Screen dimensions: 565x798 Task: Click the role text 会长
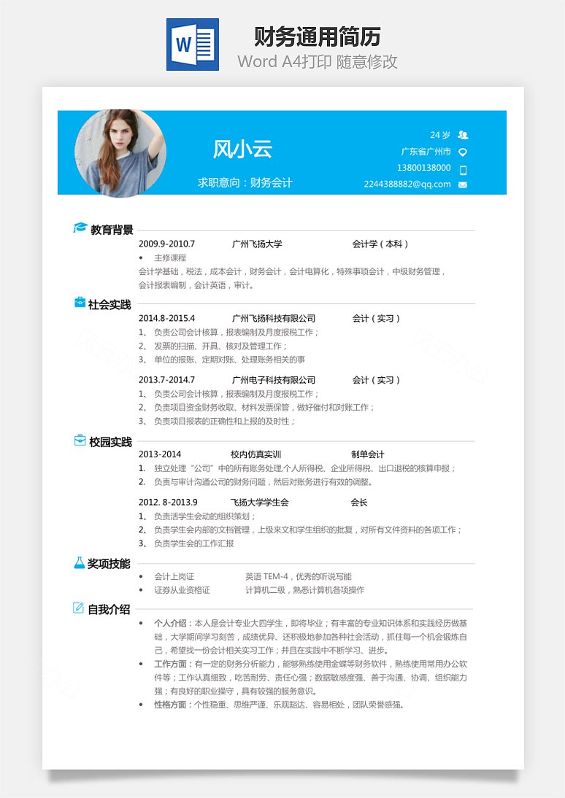[359, 503]
